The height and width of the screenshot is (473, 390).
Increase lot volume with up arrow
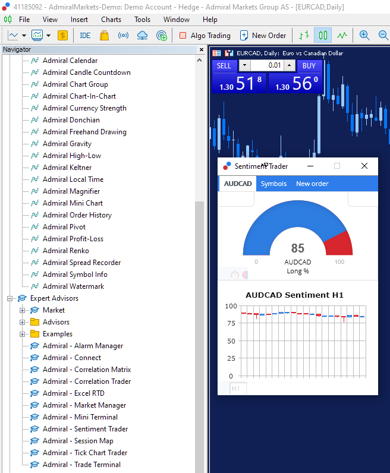[x=289, y=65]
